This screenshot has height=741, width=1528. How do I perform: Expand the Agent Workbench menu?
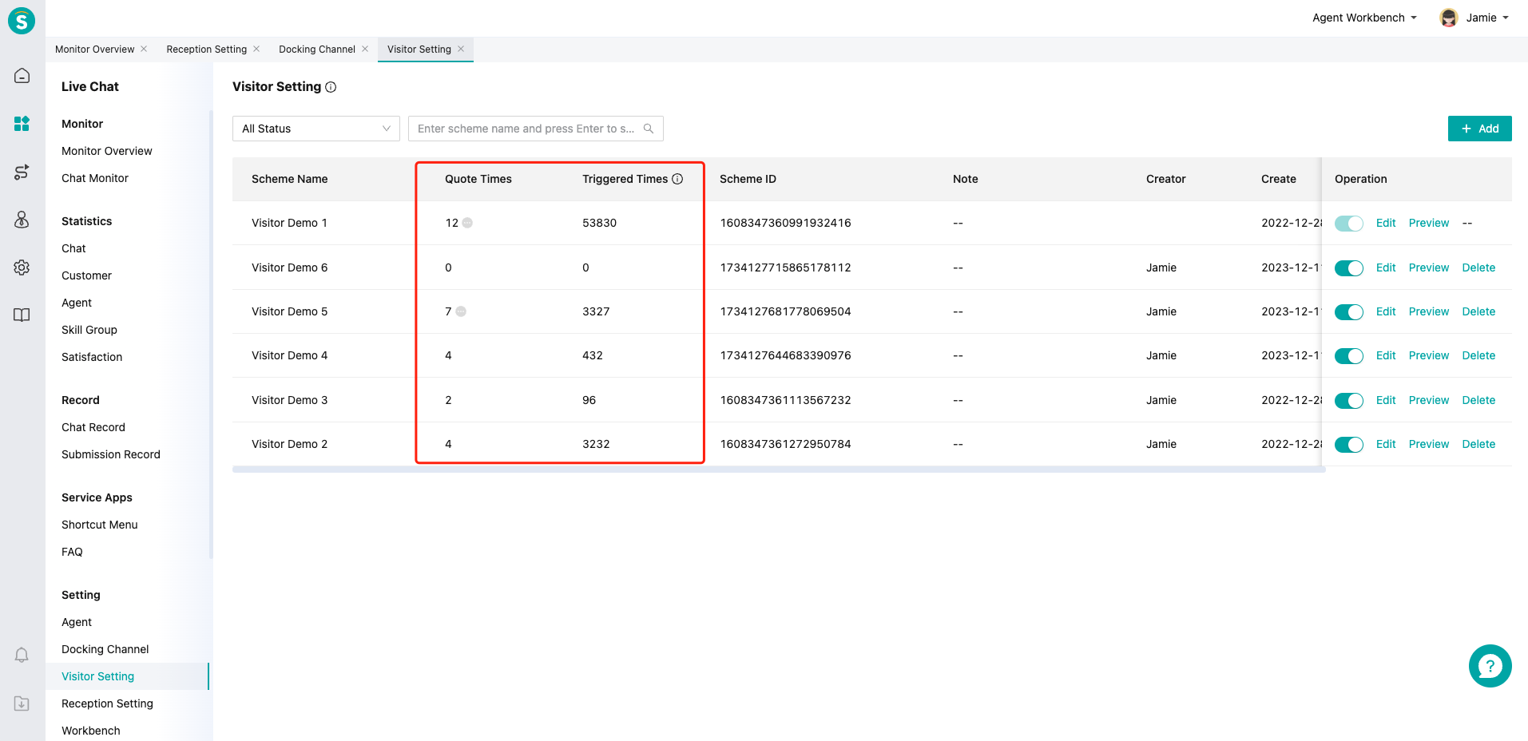(x=1364, y=18)
